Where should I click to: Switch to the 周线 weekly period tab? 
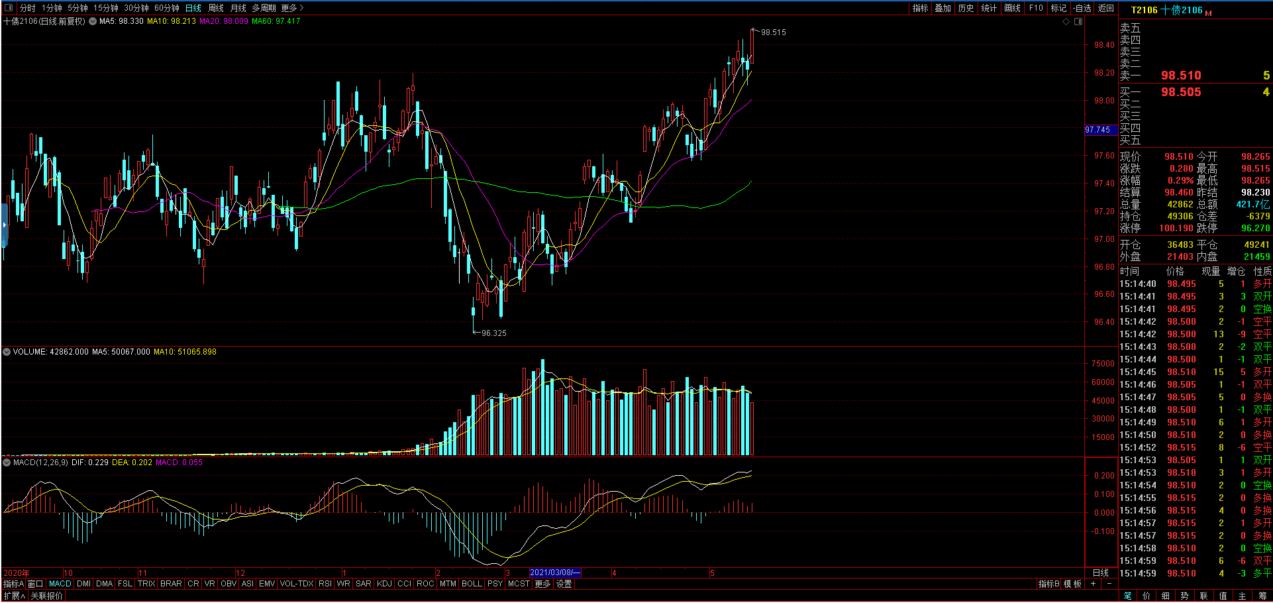click(x=216, y=8)
